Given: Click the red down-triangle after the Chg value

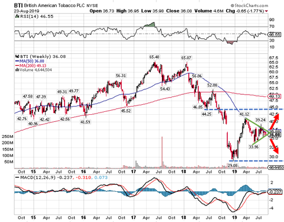Looking at the screenshot, I should coord(267,11).
